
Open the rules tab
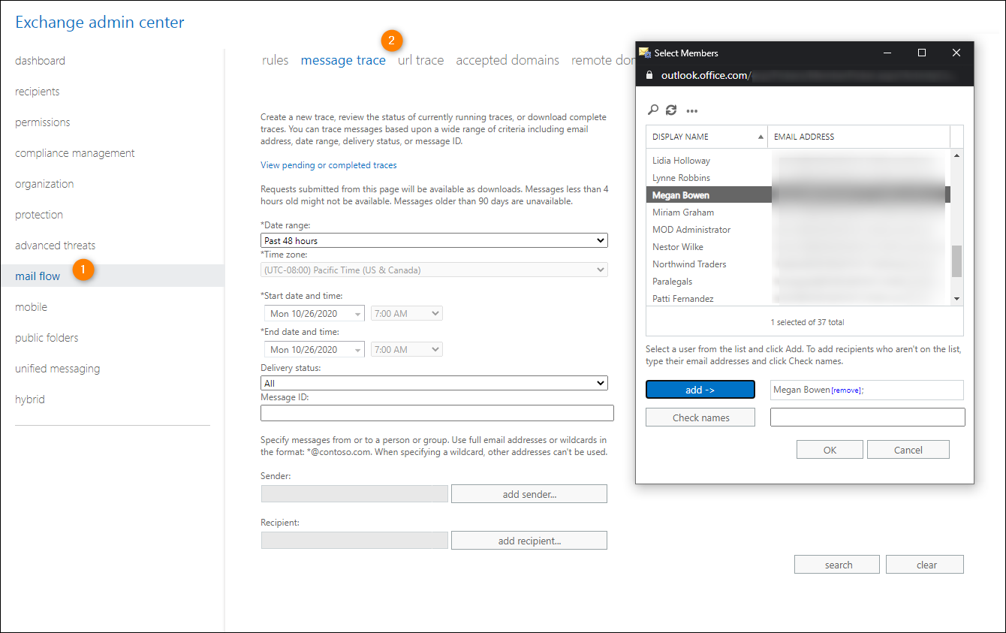[276, 60]
